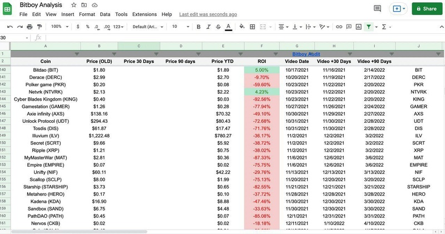Select the column C header
The width and height of the screenshot is (445, 234).
point(139,46)
